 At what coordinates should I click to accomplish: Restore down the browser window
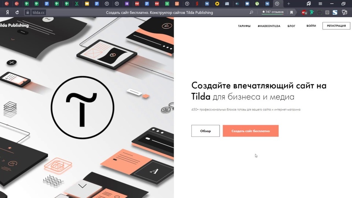coord(344,4)
